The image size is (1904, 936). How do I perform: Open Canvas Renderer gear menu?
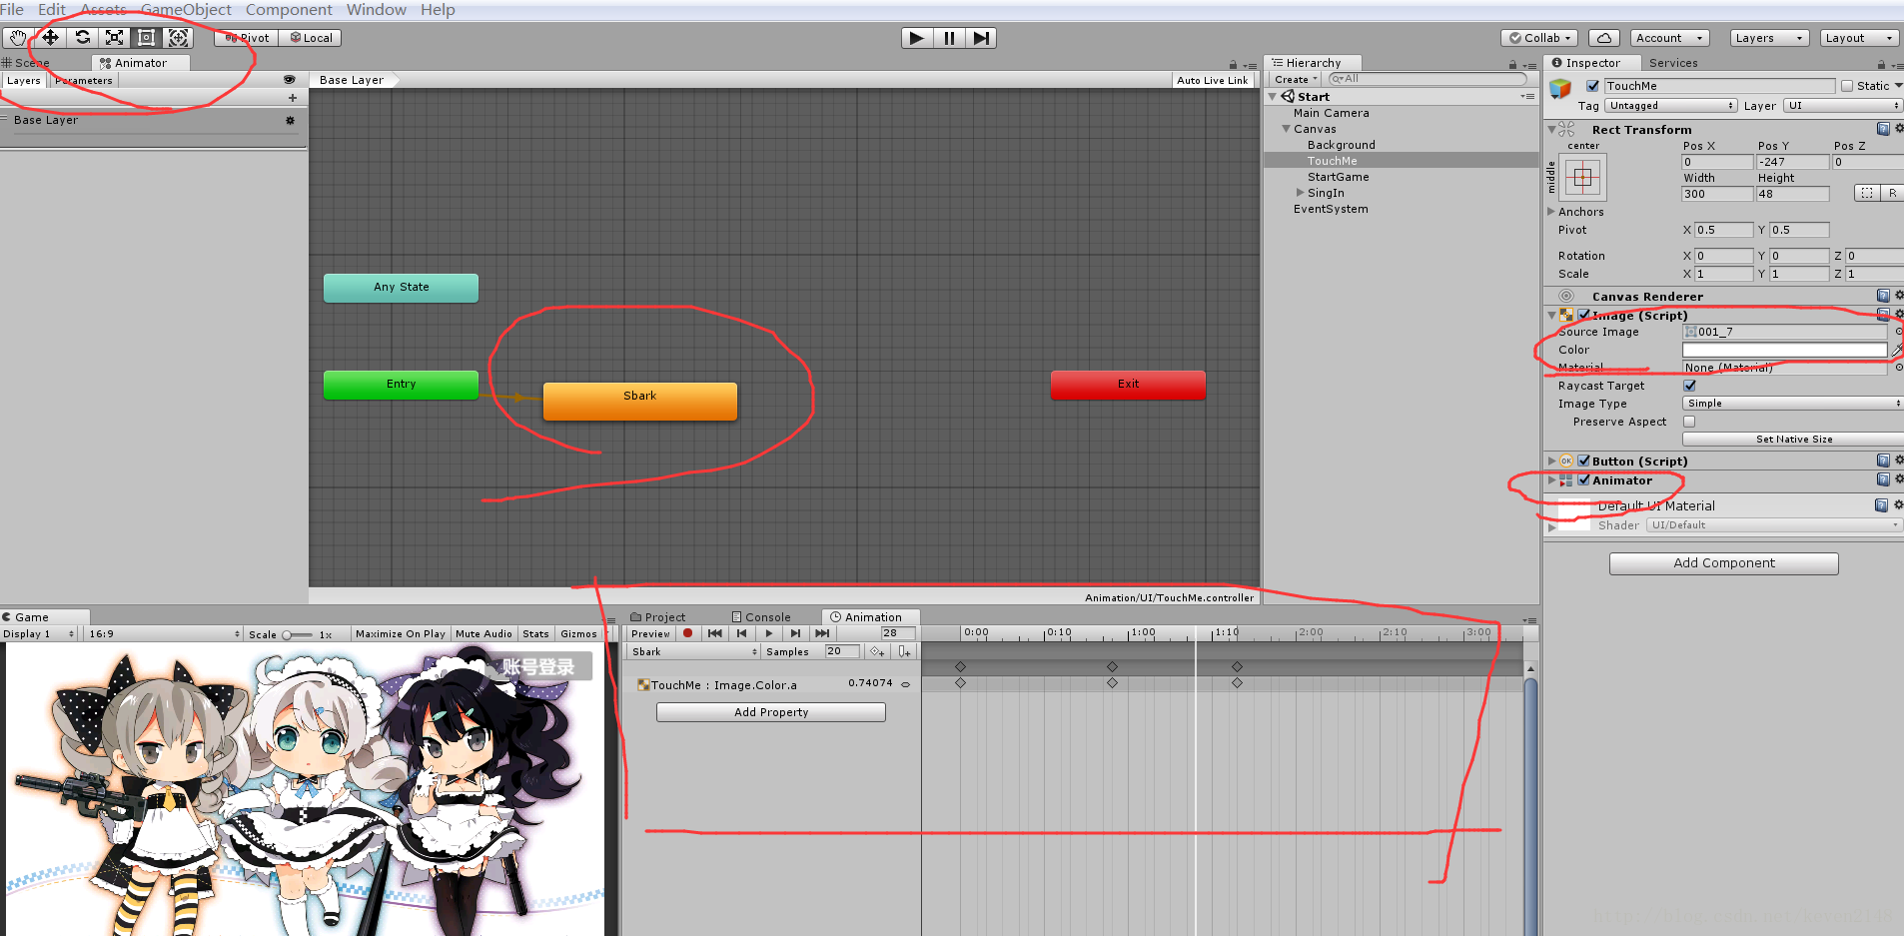(1899, 296)
